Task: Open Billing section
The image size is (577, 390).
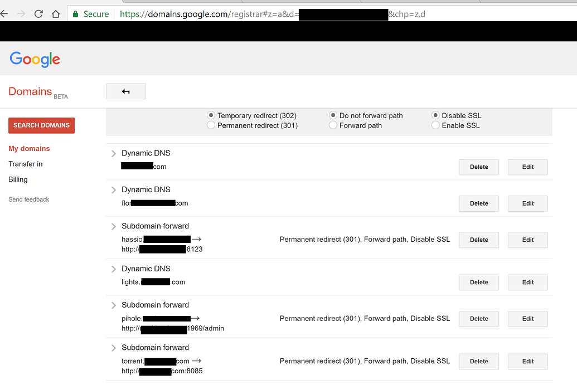Action: tap(18, 179)
